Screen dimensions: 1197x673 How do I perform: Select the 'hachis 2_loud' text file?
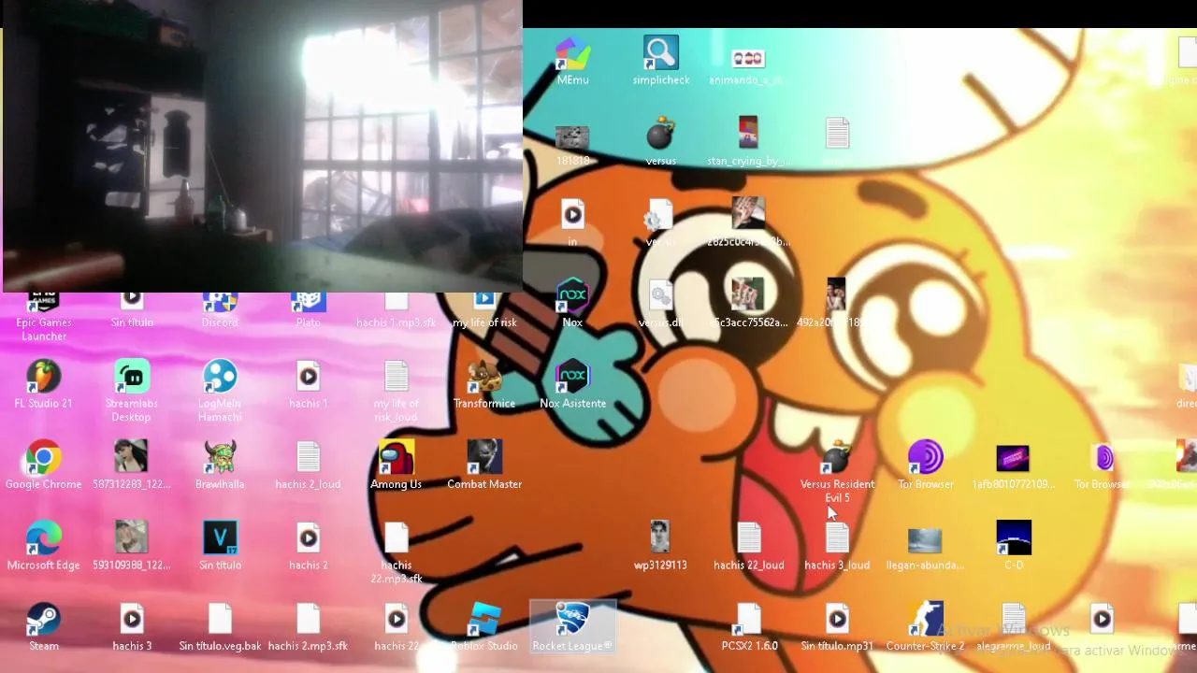(308, 465)
